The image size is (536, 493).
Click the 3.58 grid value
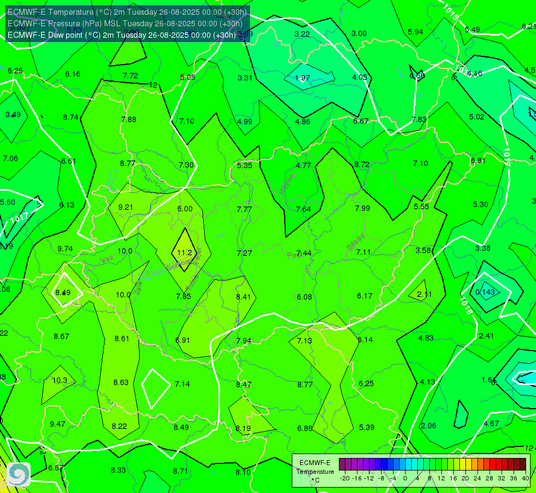pos(423,250)
